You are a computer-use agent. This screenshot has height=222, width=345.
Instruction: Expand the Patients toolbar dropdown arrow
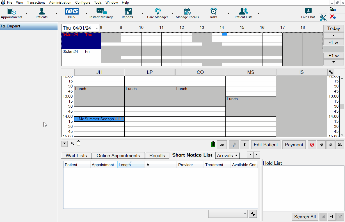[56, 13]
